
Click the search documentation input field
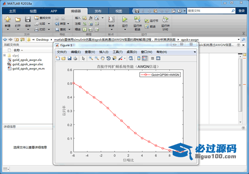point(209,11)
